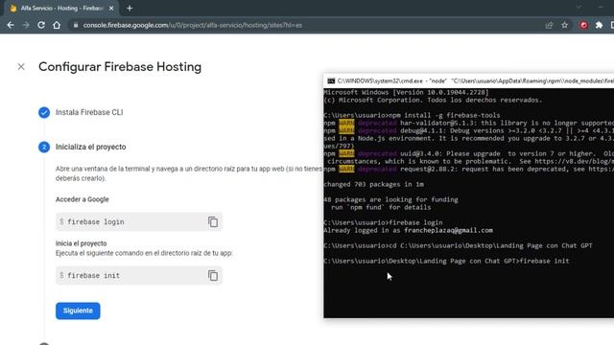
Task: Click the Configurar Firebase Hosting title
Action: coord(120,67)
